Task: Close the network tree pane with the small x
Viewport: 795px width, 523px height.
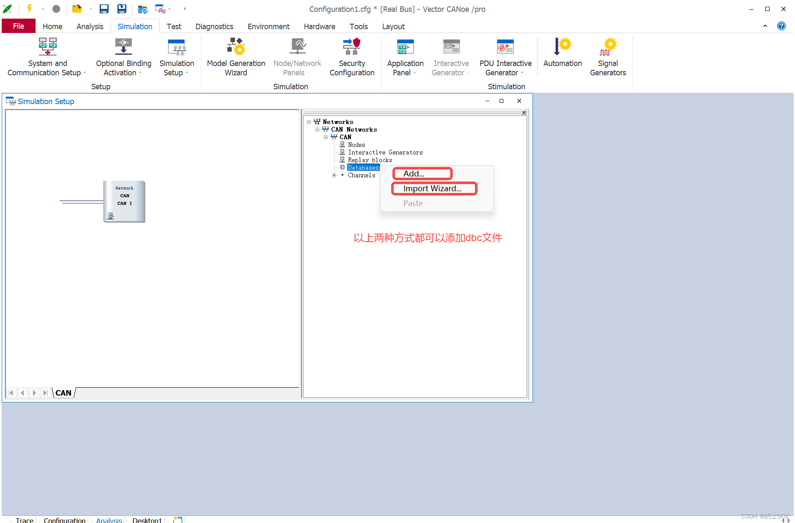Action: [x=524, y=113]
